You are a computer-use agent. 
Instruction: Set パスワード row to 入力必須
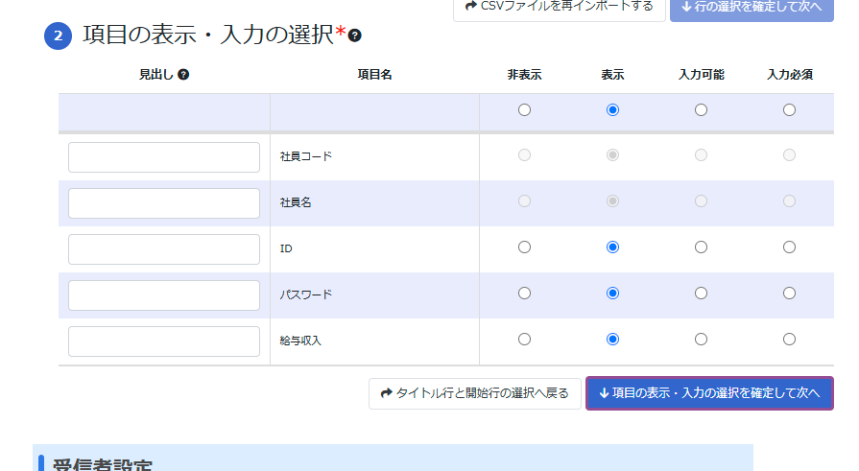789,294
